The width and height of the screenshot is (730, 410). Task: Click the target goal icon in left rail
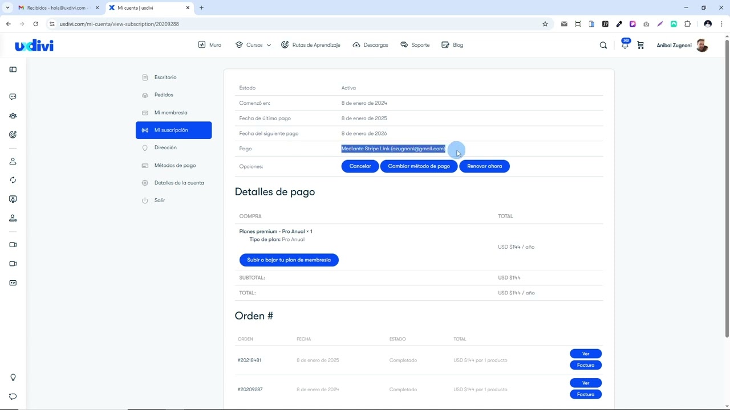(13, 134)
